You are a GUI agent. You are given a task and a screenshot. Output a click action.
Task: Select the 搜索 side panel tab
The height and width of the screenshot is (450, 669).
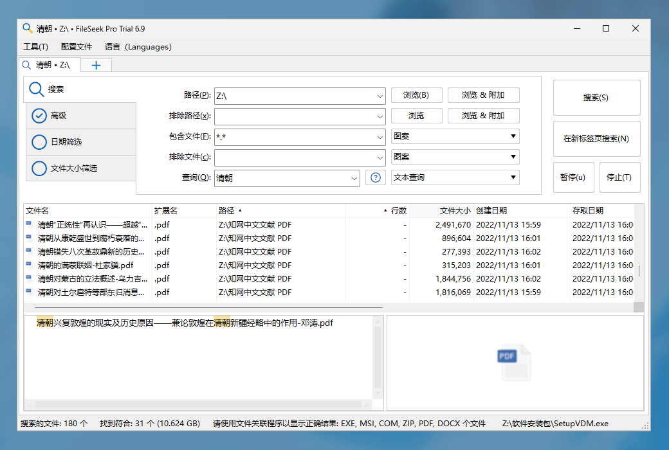[x=80, y=89]
